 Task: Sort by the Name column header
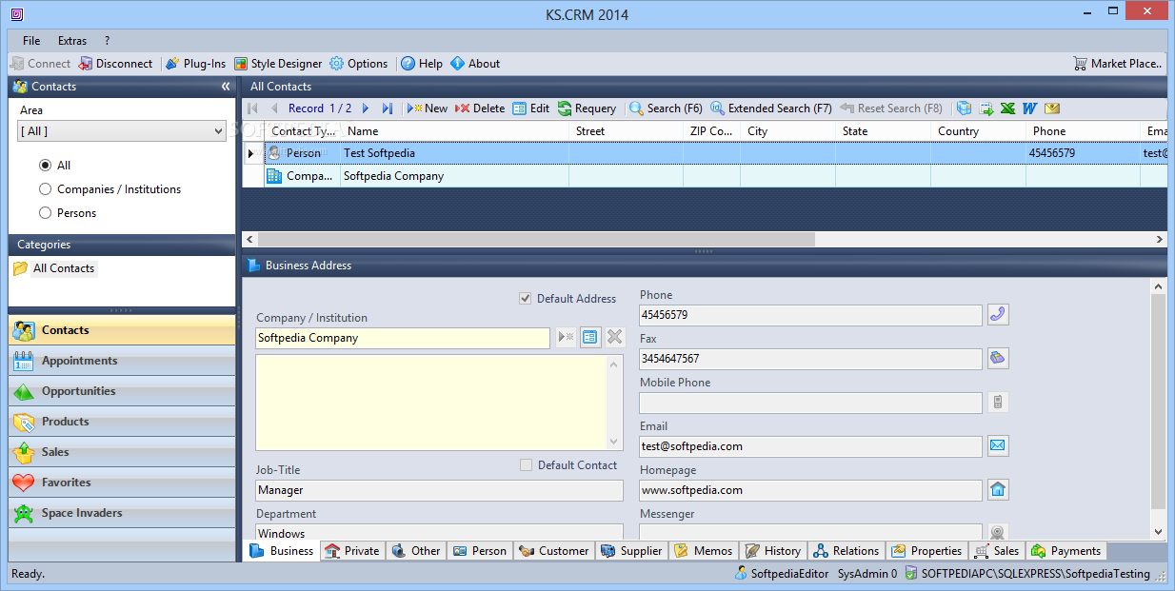point(454,131)
